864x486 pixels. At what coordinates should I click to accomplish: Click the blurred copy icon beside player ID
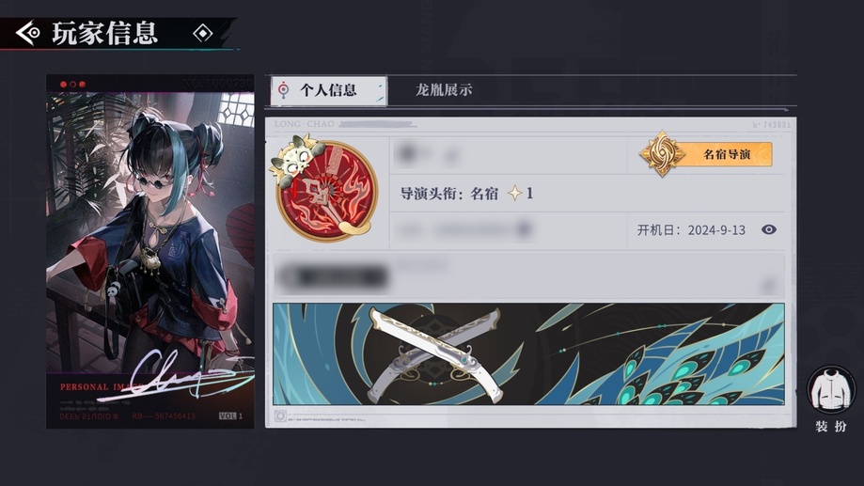[524, 228]
